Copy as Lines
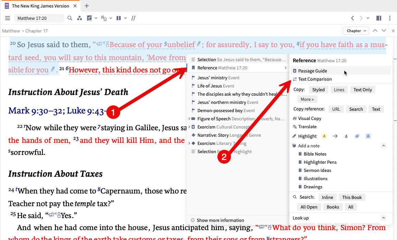This screenshot has width=397, height=240. pyautogui.click(x=339, y=90)
